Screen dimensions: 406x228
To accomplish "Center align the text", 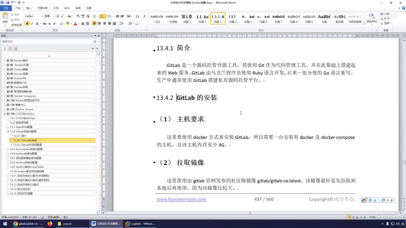I will click(x=100, y=24).
